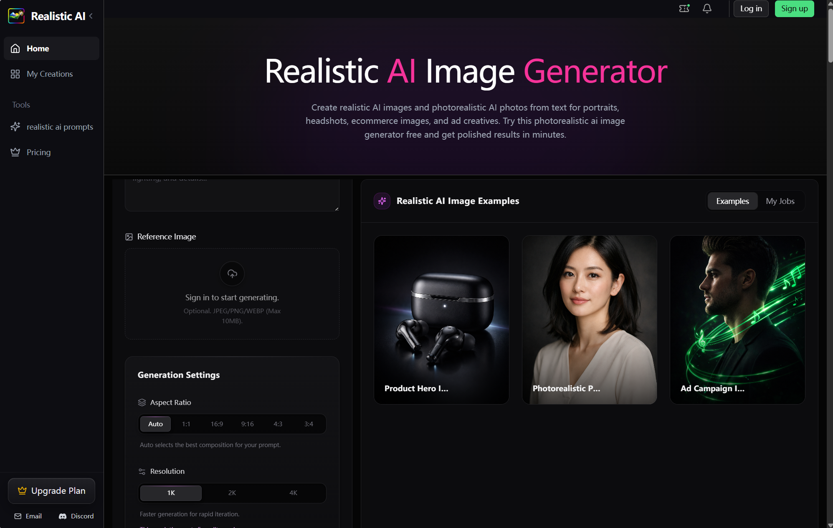
Task: Click the envelope Email icon
Action: pyautogui.click(x=18, y=516)
